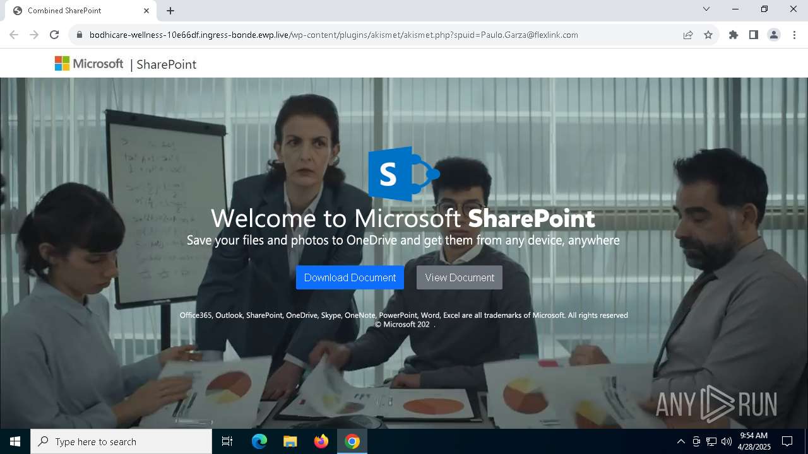This screenshot has height=454, width=808.
Task: Click the Microsoft logo in the header
Action: (x=89, y=64)
